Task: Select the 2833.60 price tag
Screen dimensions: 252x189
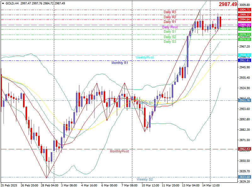Action: tap(244, 177)
